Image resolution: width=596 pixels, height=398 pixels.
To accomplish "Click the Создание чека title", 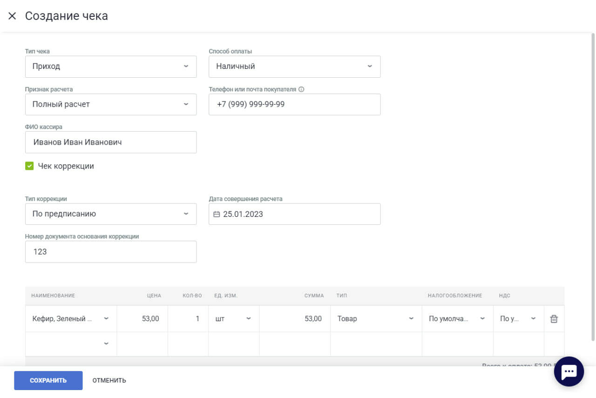I will pyautogui.click(x=67, y=16).
